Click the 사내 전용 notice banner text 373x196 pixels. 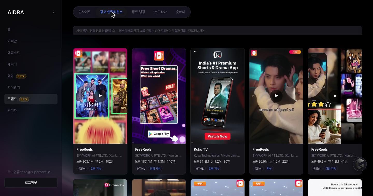click(x=141, y=31)
